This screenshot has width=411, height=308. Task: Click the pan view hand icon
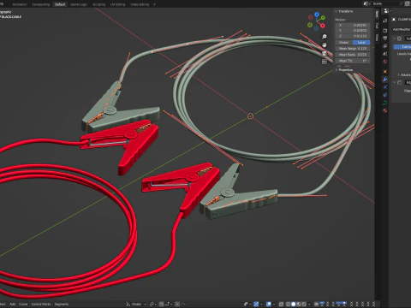pos(325,44)
